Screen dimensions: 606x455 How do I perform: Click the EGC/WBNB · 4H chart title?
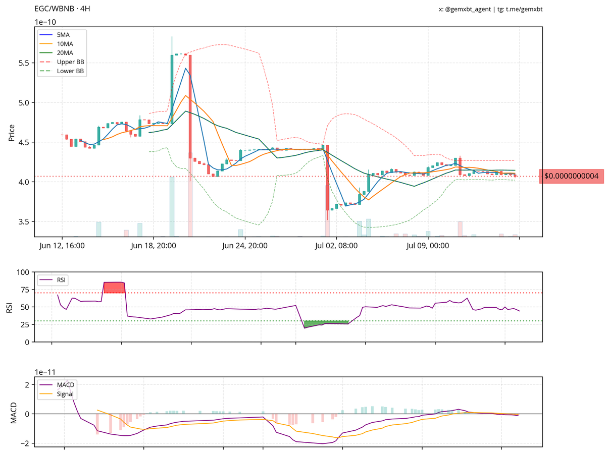point(63,9)
